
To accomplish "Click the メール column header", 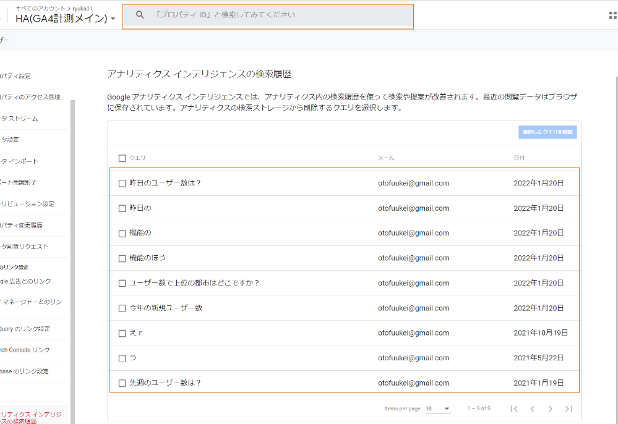I will (x=386, y=158).
